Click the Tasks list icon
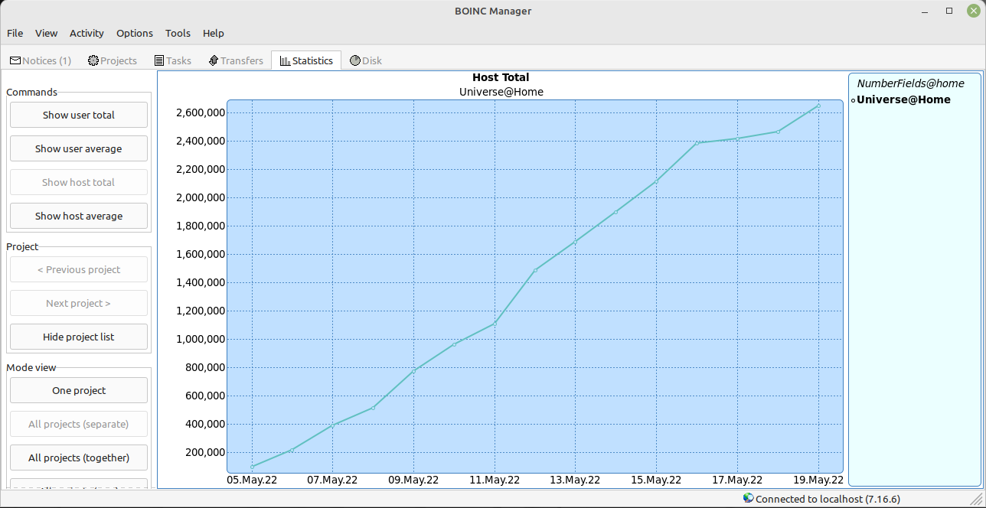986x508 pixels. click(x=159, y=60)
